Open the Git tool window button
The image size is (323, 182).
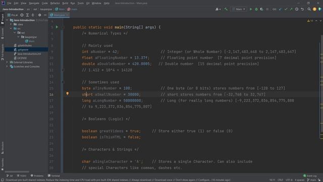[10, 176]
